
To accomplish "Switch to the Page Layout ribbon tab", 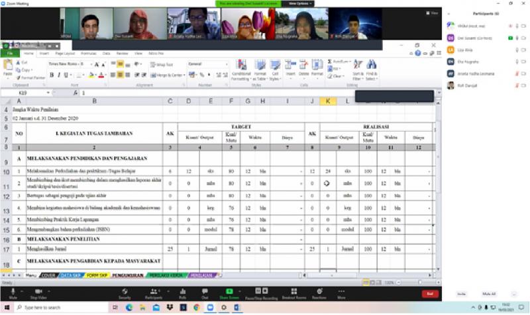I will (65, 53).
